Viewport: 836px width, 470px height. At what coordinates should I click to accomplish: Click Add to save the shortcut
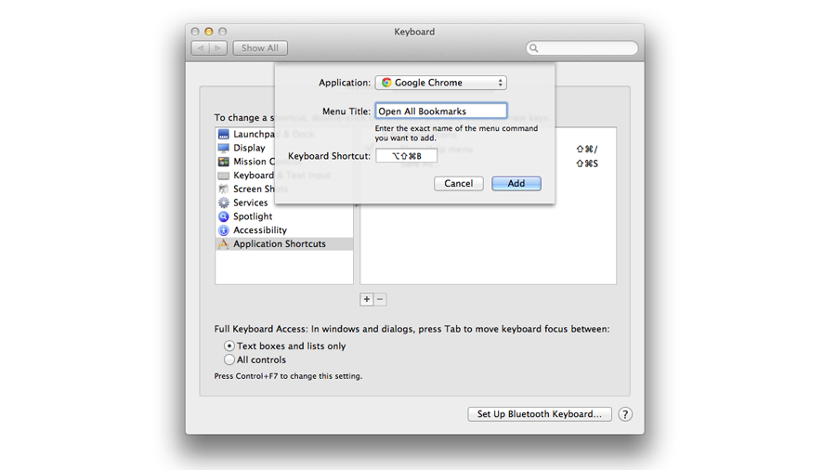516,183
